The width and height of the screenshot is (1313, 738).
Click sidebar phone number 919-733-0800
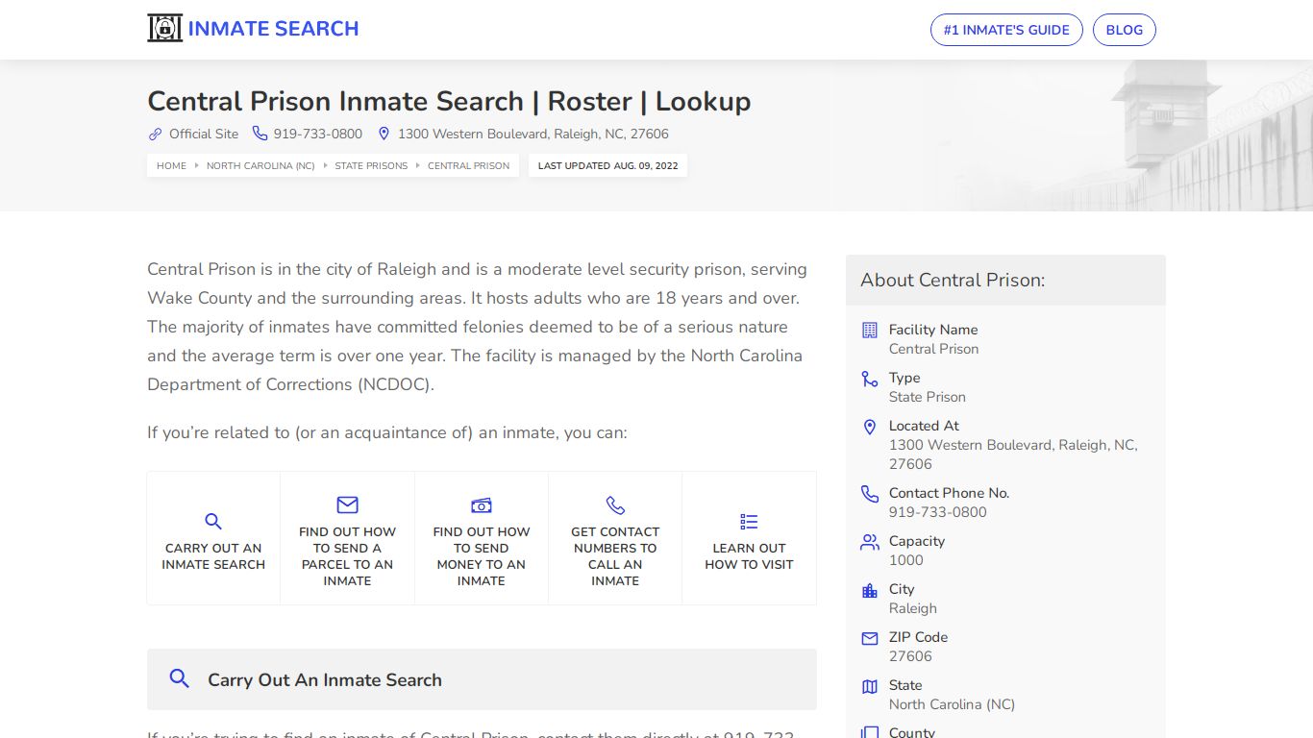(938, 512)
